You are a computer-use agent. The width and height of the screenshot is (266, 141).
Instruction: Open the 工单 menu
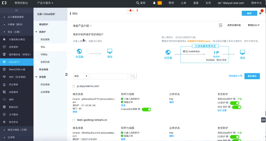(183, 3)
